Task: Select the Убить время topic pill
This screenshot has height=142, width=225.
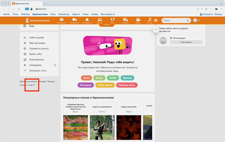Action: coord(105,85)
